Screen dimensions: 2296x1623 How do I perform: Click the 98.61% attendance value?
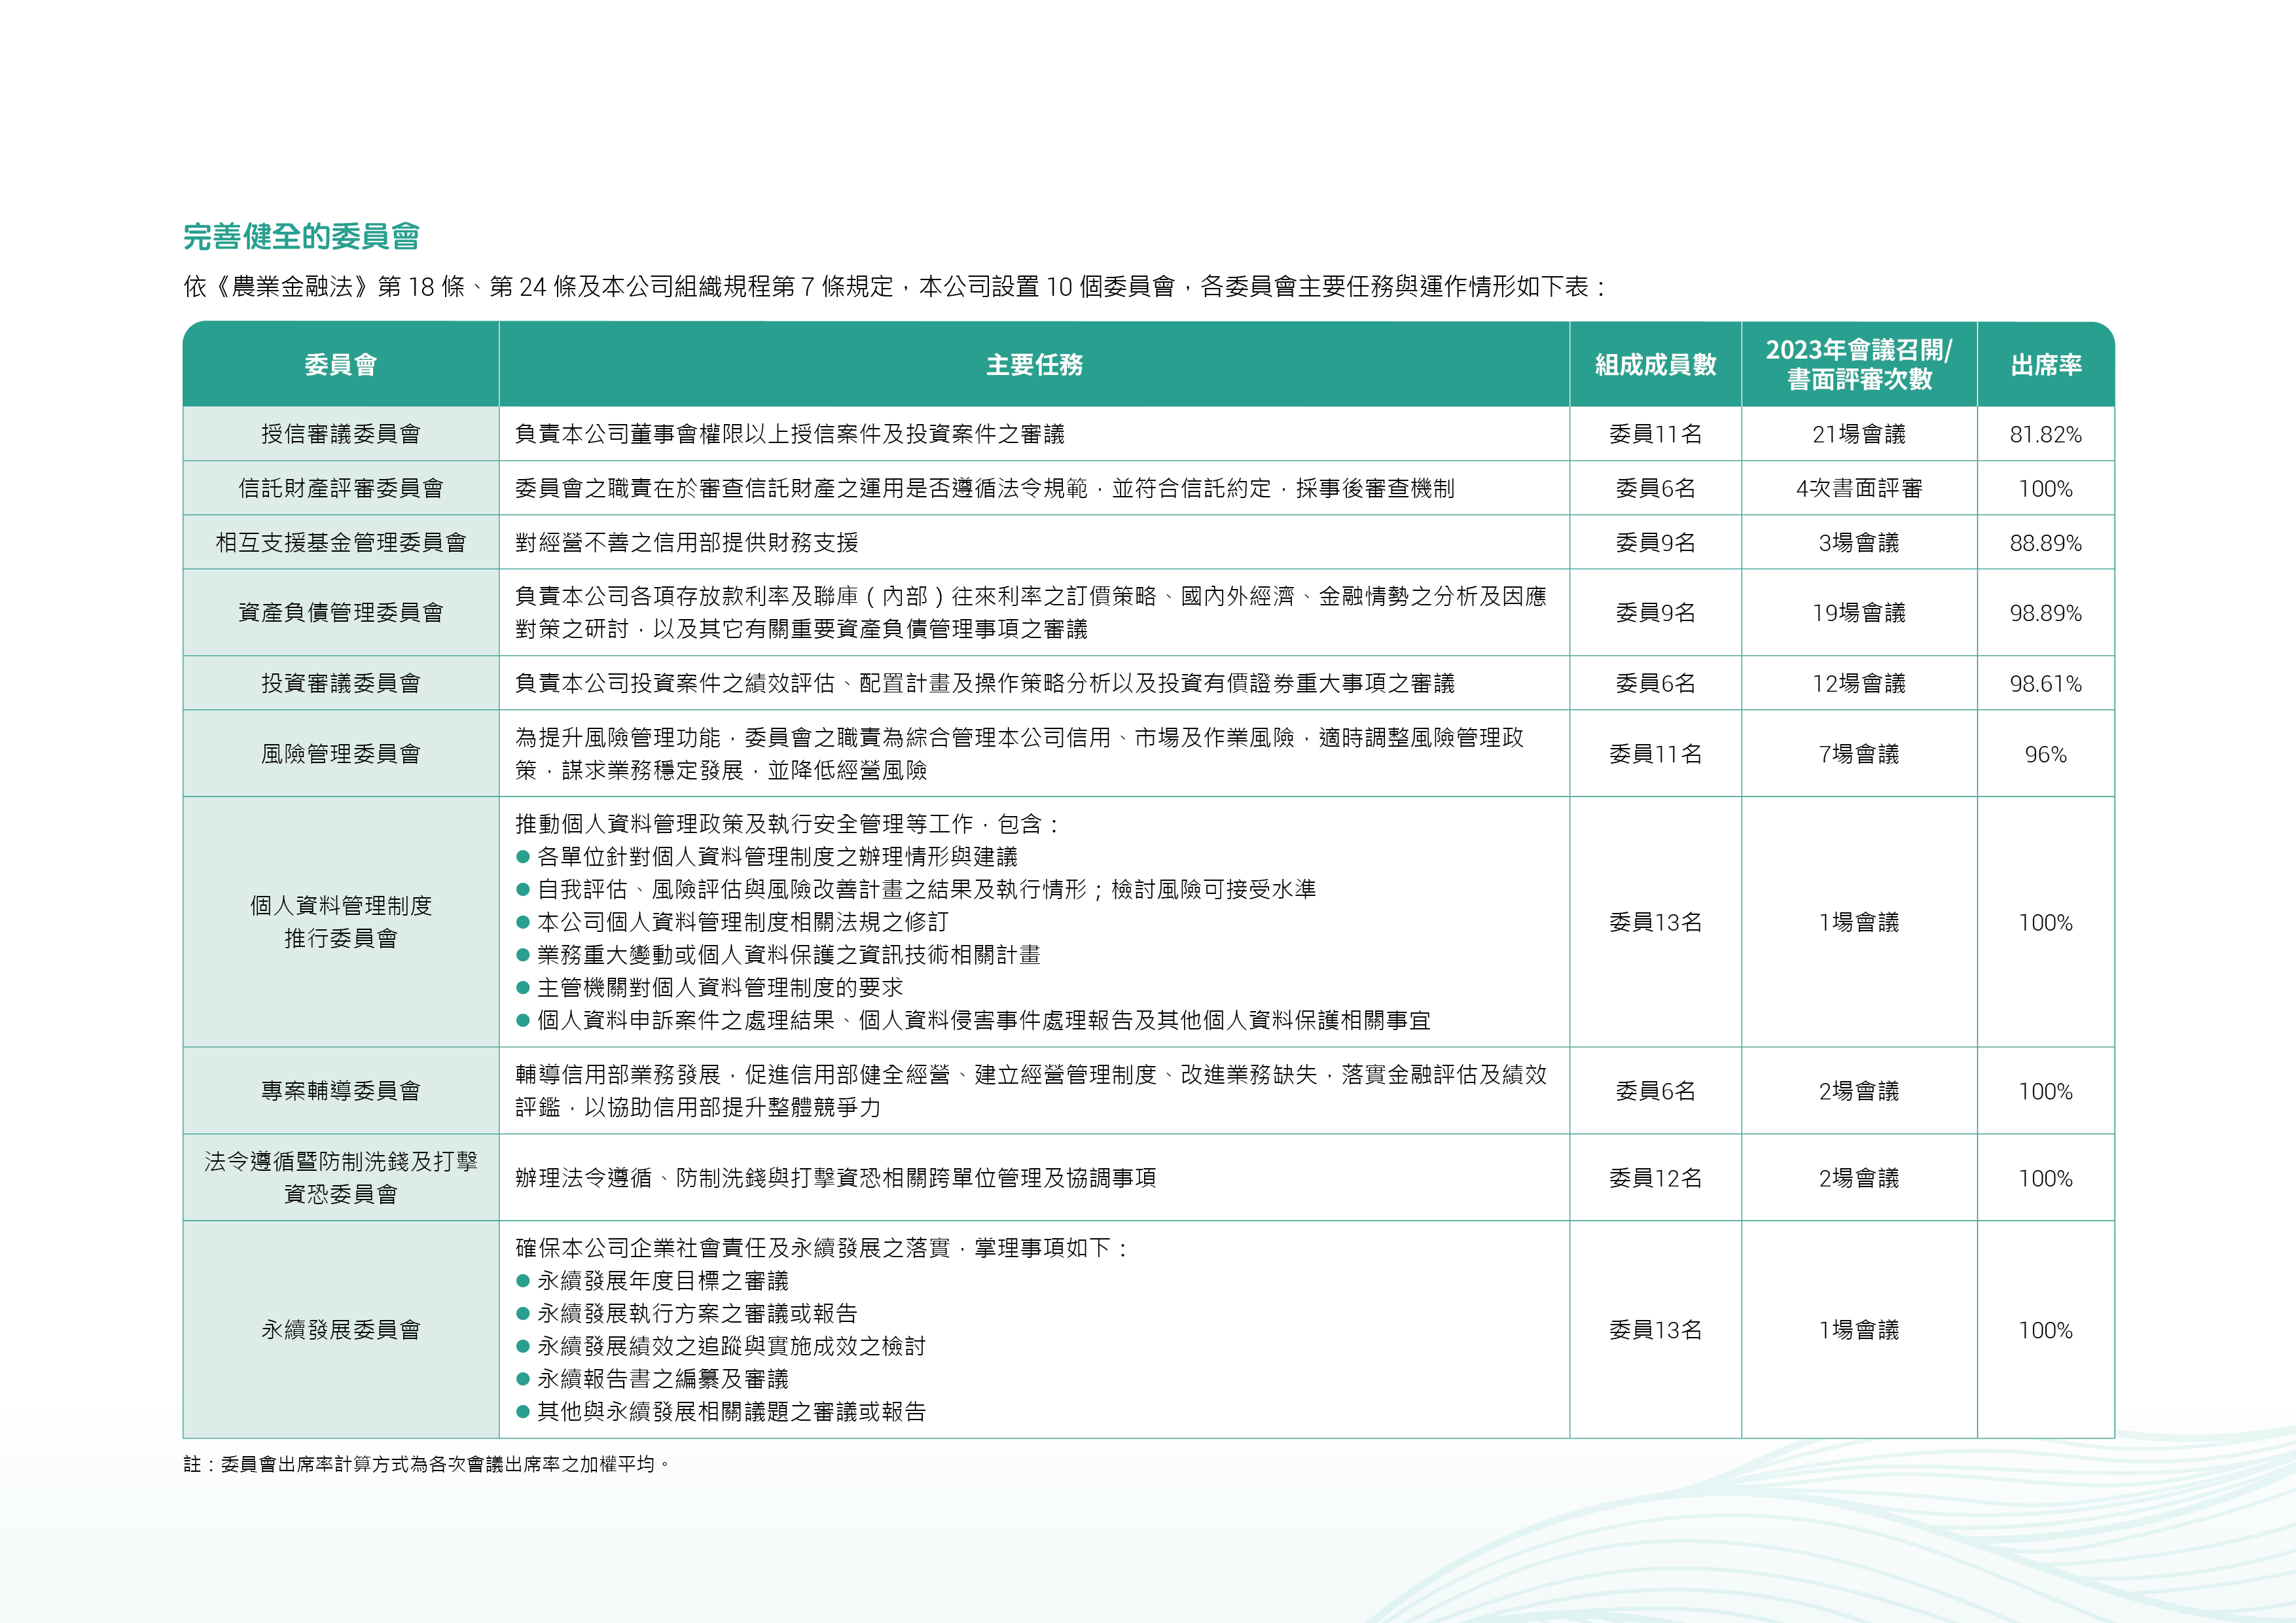2046,684
